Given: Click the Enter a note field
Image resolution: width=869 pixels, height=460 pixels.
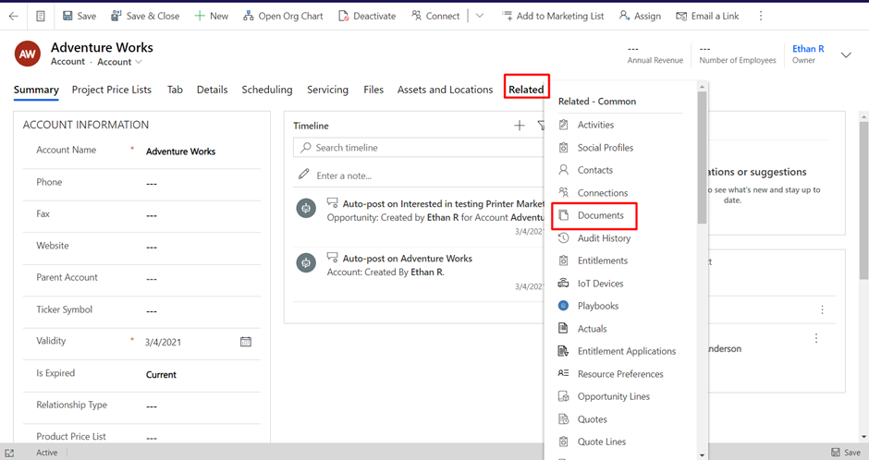Looking at the screenshot, I should pyautogui.click(x=419, y=176).
